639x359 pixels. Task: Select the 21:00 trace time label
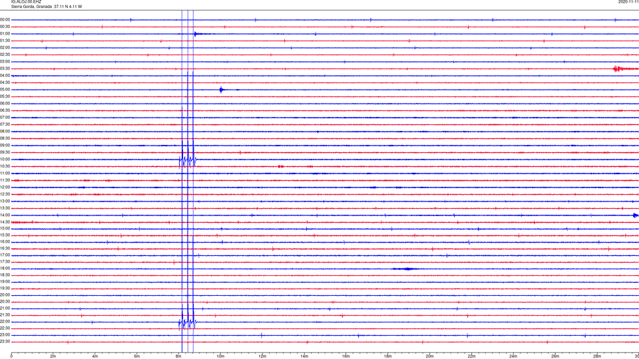click(x=5, y=308)
